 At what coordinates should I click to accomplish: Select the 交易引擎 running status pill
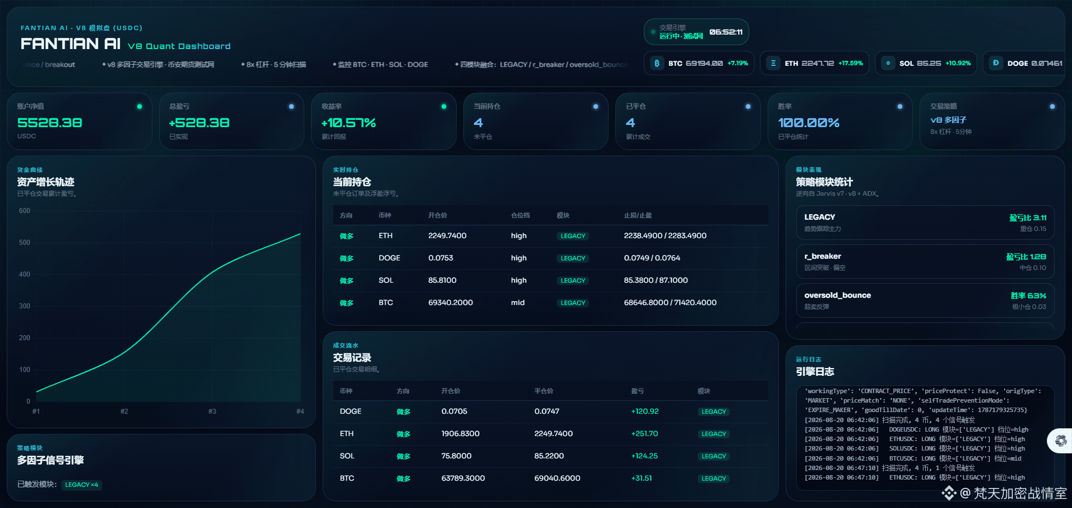[696, 32]
